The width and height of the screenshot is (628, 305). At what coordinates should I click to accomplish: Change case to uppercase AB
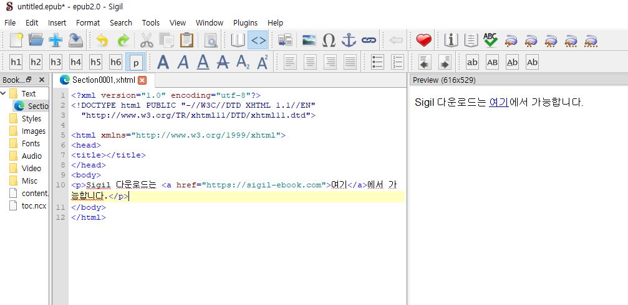pyautogui.click(x=492, y=62)
